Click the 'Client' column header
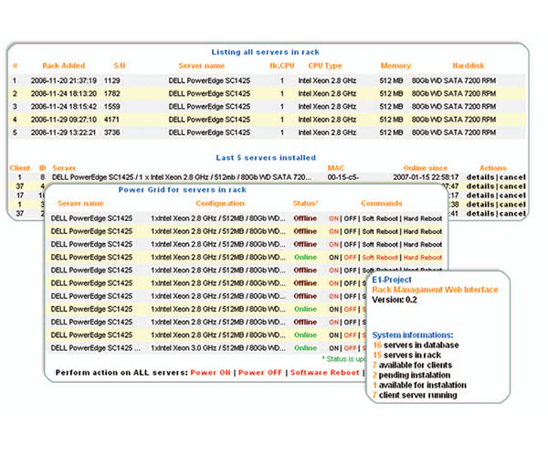 point(20,168)
